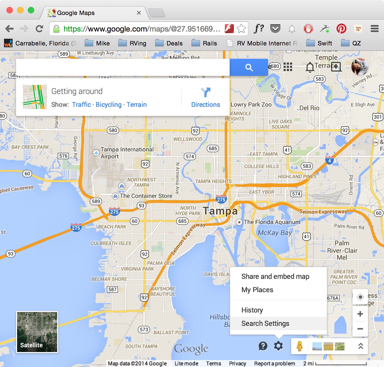Click the browser address bar URL
The height and width of the screenshot is (367, 384).
click(142, 29)
